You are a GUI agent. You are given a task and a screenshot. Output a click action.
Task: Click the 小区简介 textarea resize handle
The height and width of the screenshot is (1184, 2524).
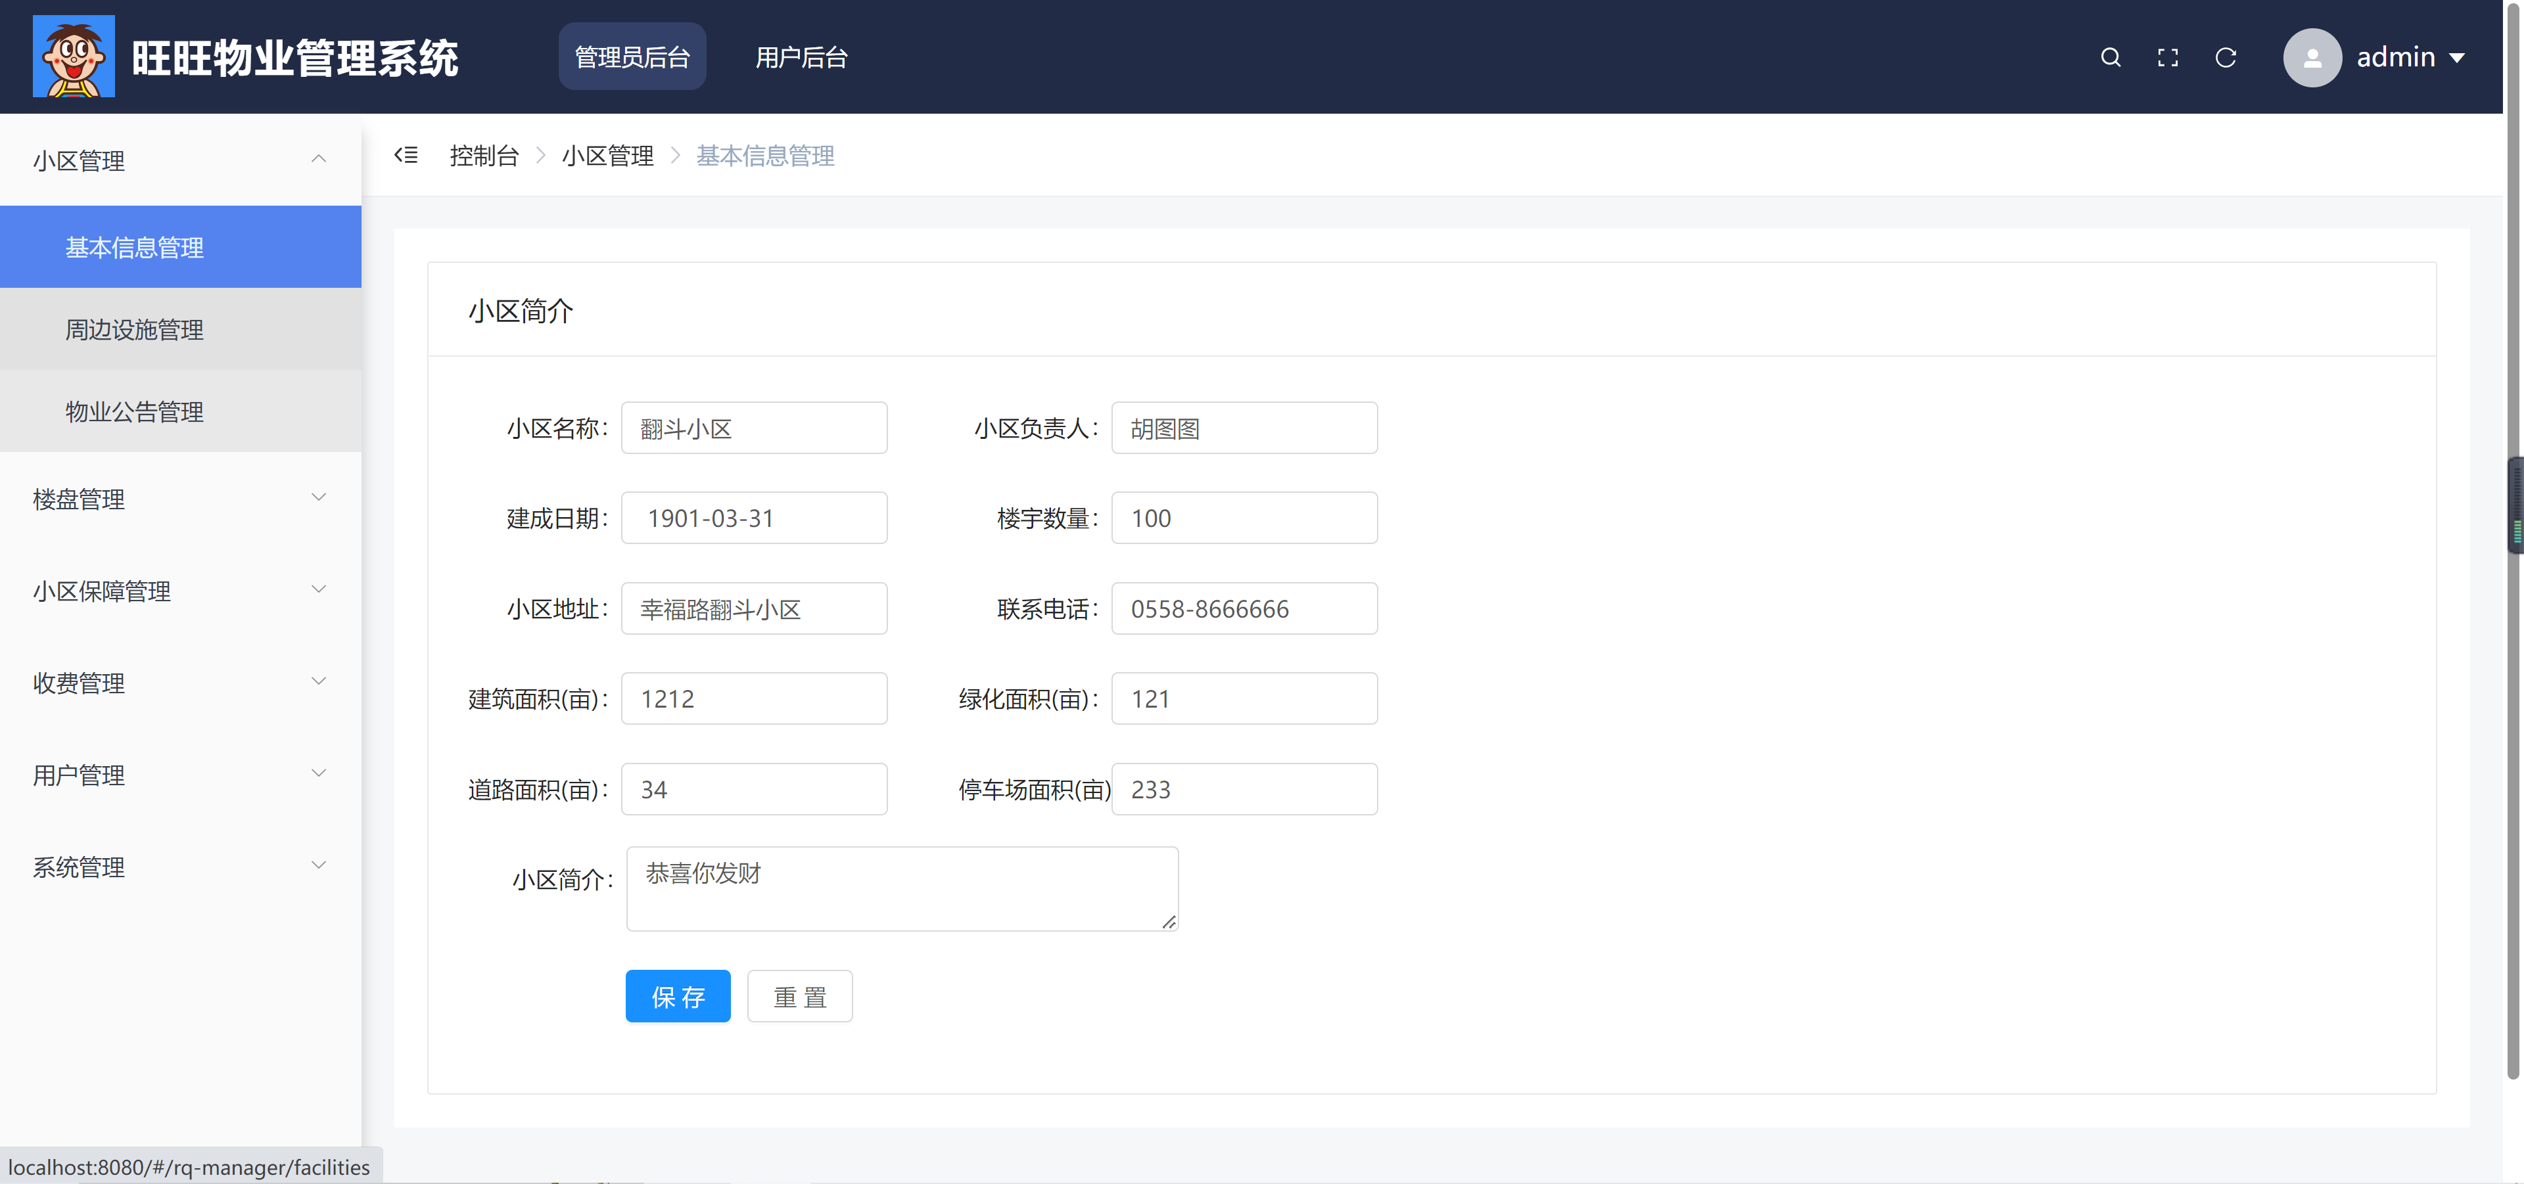1169,922
